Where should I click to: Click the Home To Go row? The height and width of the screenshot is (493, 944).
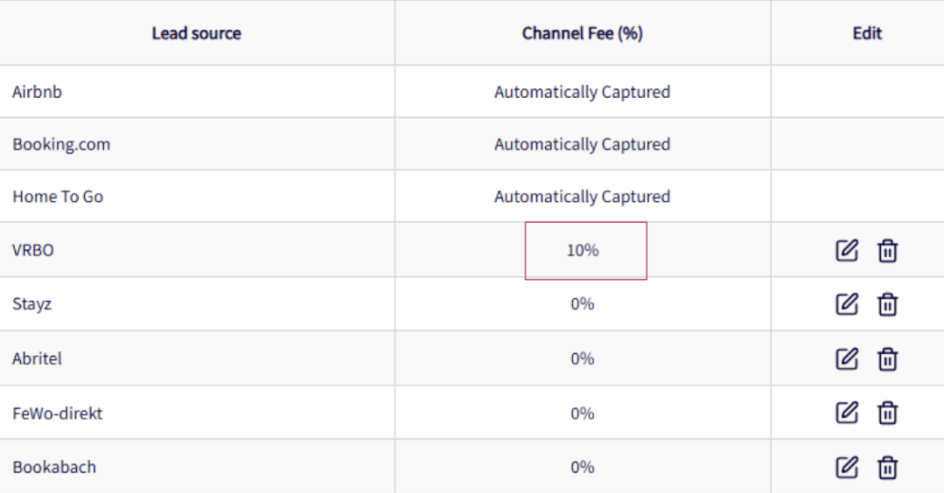click(58, 197)
